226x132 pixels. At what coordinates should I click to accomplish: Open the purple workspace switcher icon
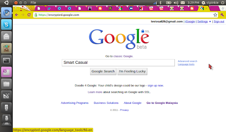tap(6, 72)
